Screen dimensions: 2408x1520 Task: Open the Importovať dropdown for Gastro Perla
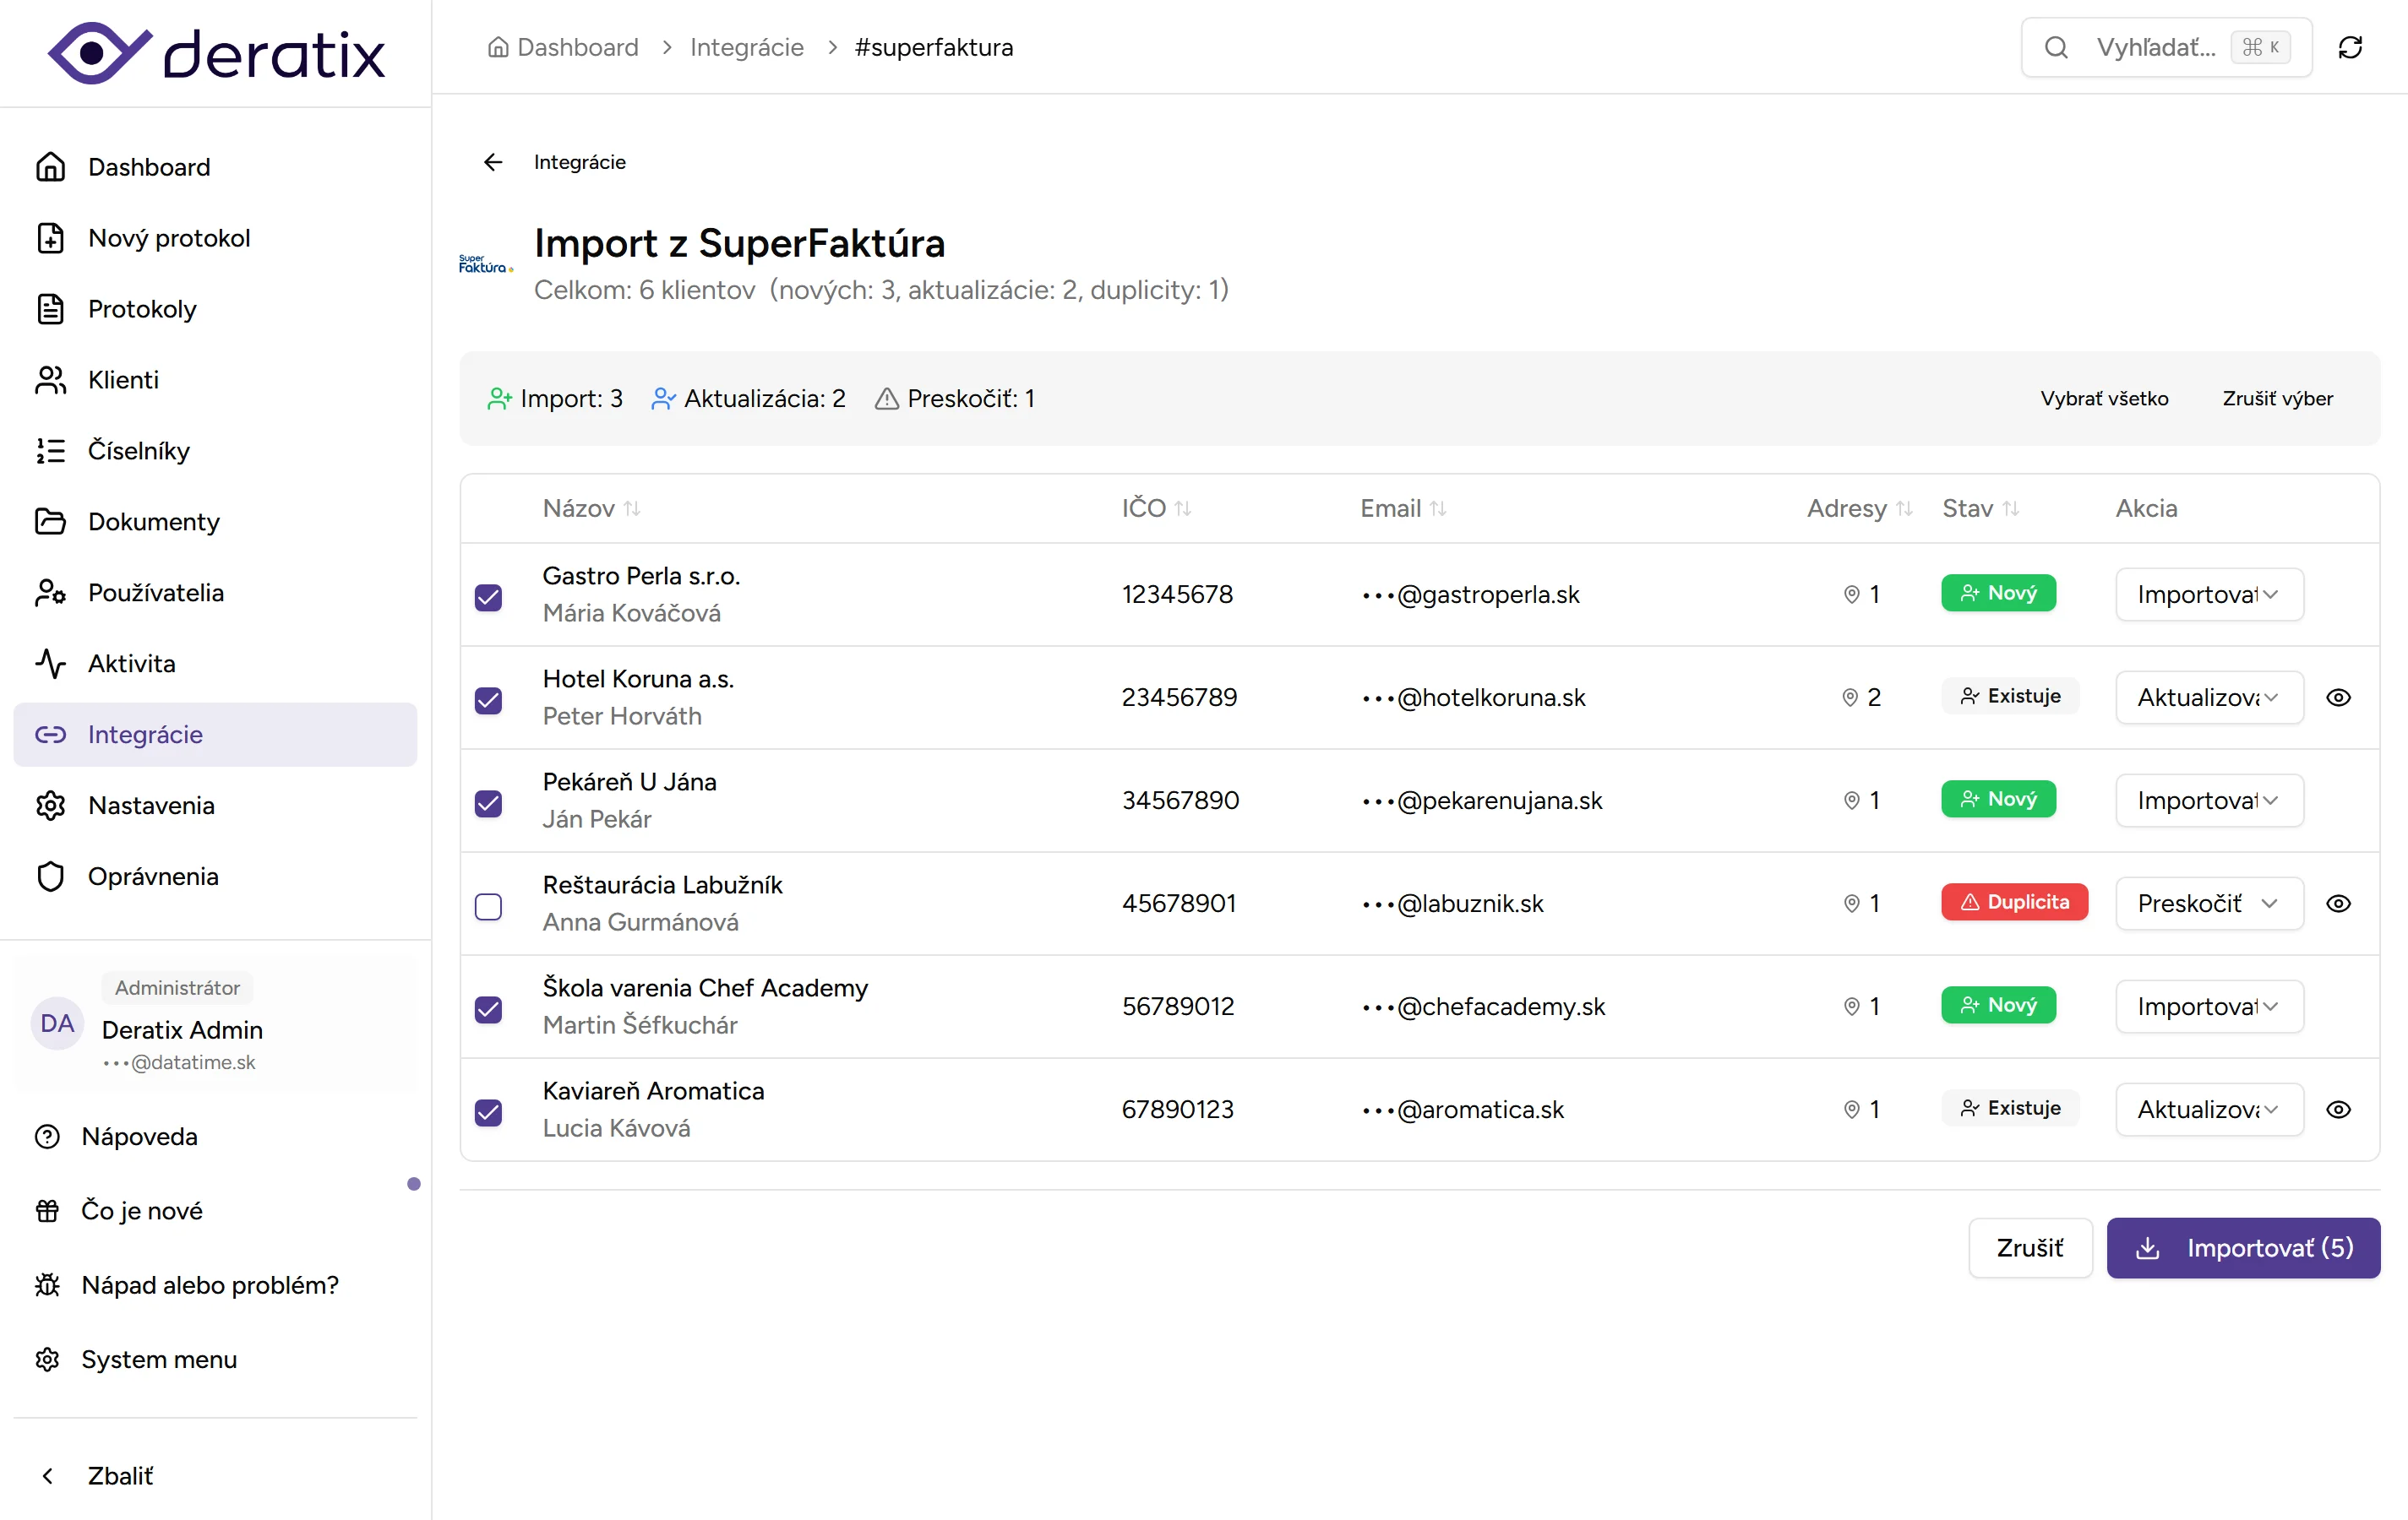pos(2208,594)
